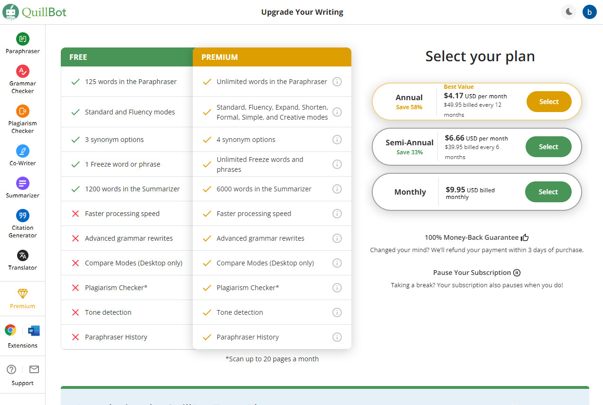This screenshot has height=405, width=603.
Task: Show info for Premium Plagiarism Checker
Action: click(337, 288)
